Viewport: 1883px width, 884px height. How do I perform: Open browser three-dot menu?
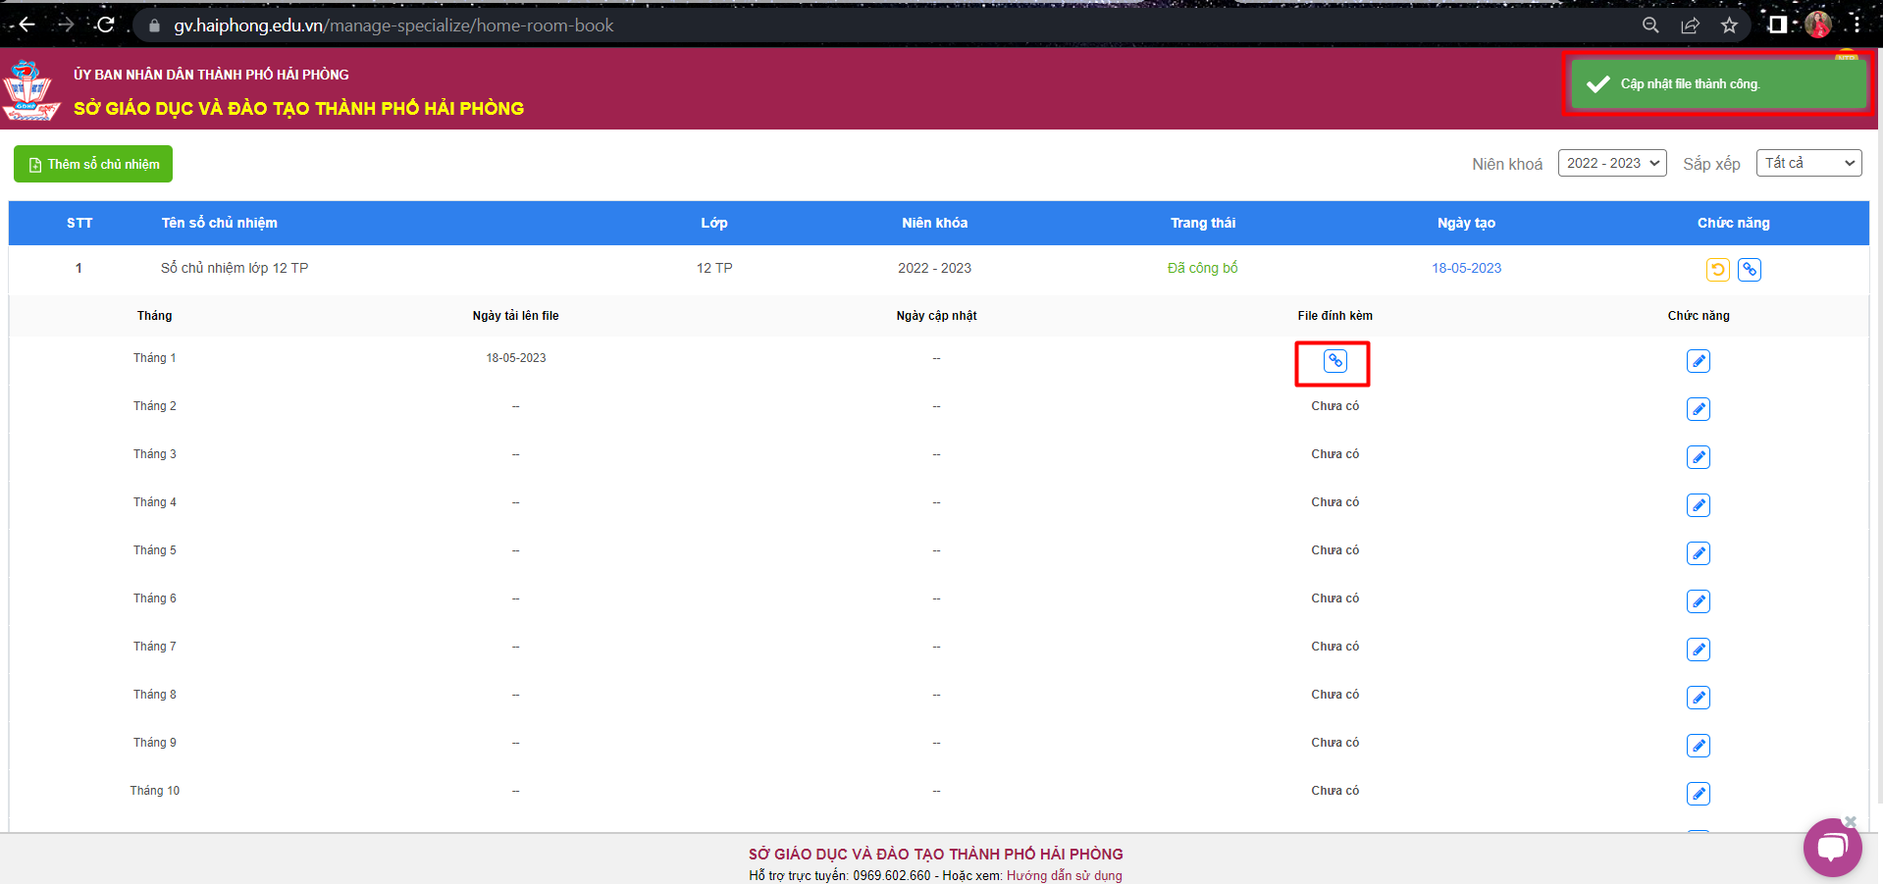(x=1857, y=26)
